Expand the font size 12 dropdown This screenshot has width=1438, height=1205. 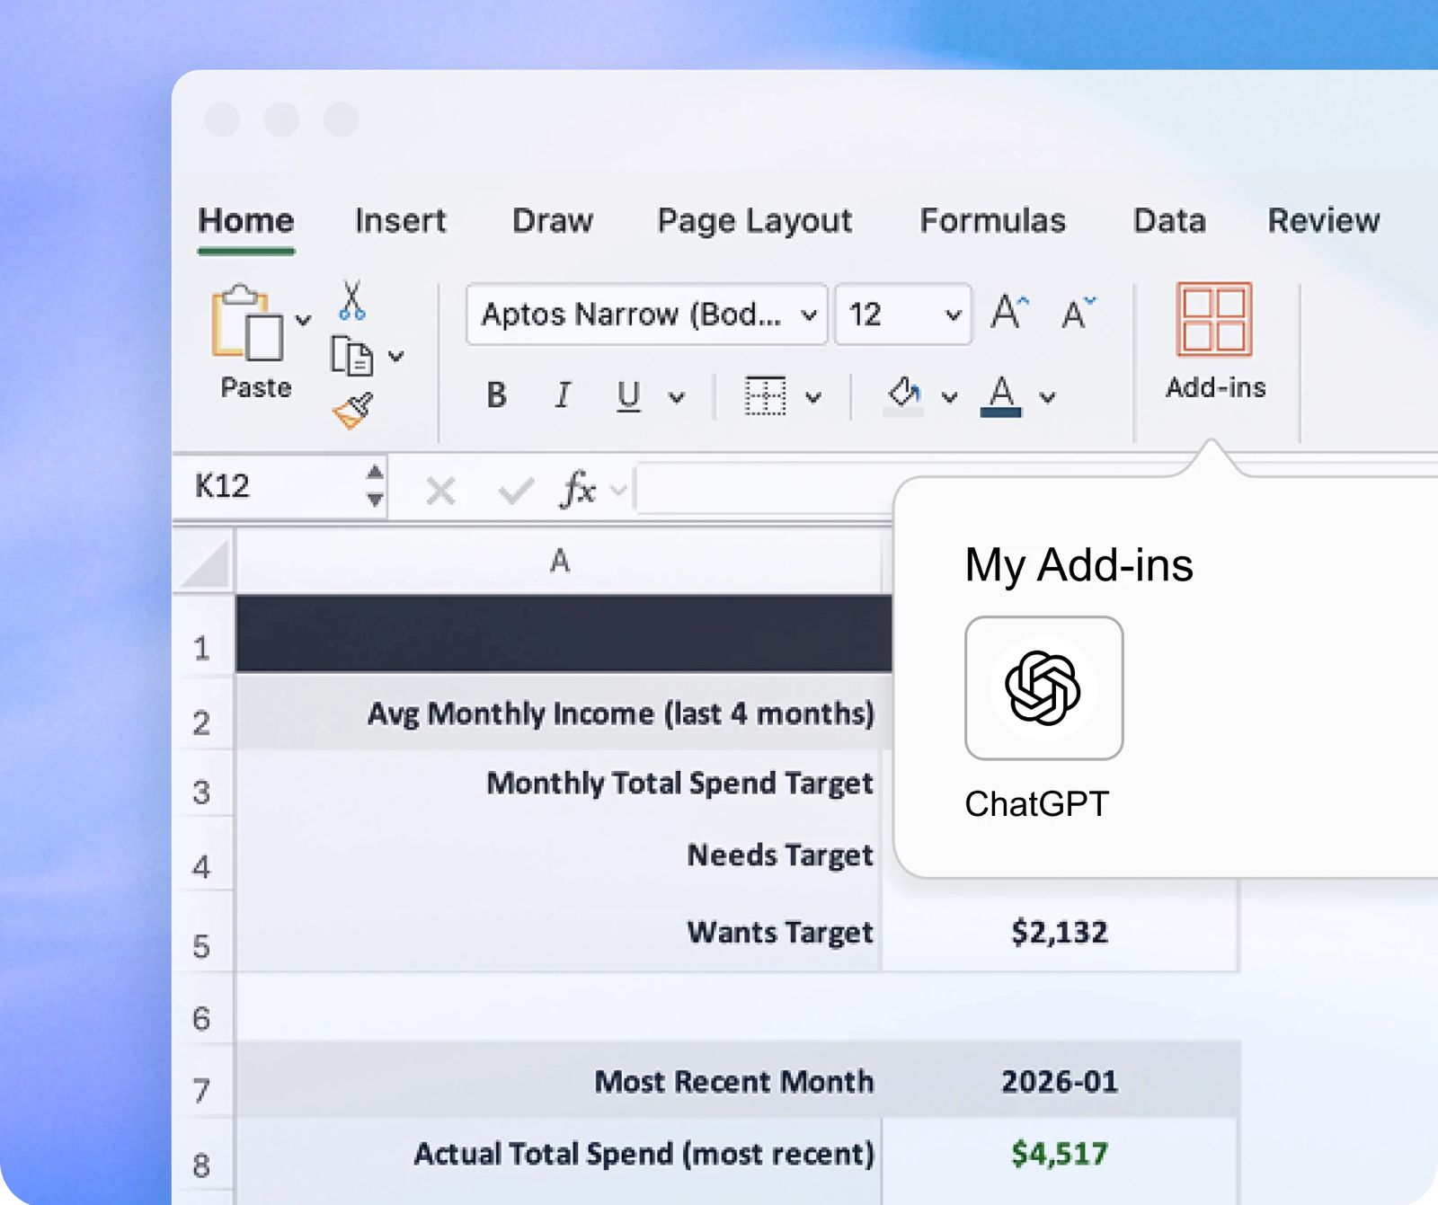coord(953,315)
